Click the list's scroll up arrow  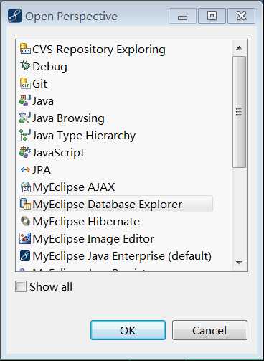[x=239, y=48]
